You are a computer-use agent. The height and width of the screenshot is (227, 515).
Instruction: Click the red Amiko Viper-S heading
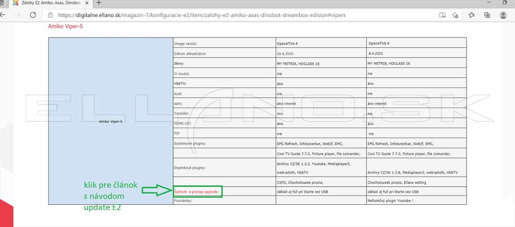pyautogui.click(x=65, y=26)
